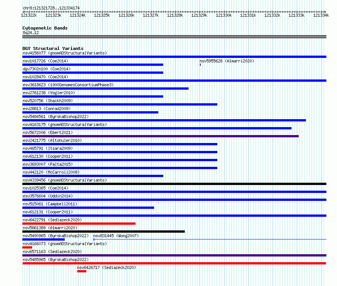This screenshot has width=337, height=286.
Task: Click the long red nsv5485965 bar
Action: 174,263
